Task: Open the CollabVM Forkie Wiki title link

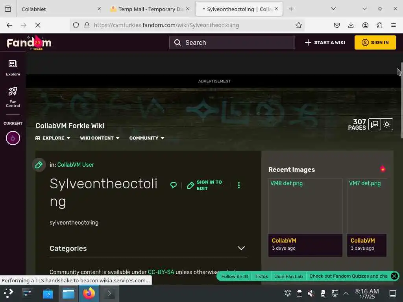Action: click(x=70, y=125)
